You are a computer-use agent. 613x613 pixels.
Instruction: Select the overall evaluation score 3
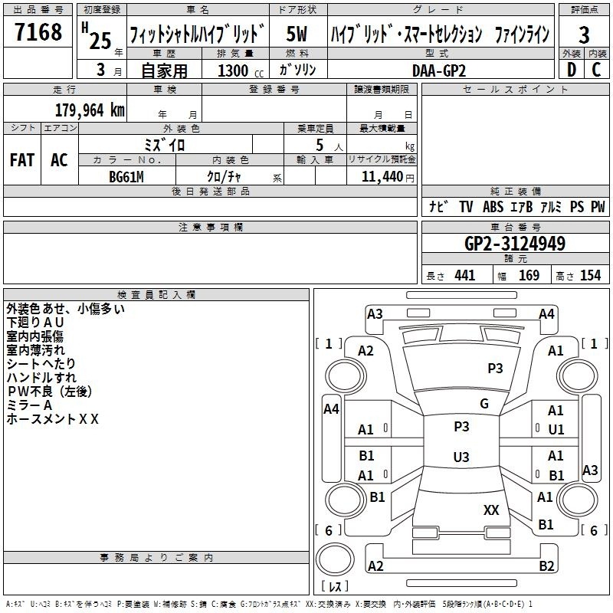point(584,34)
